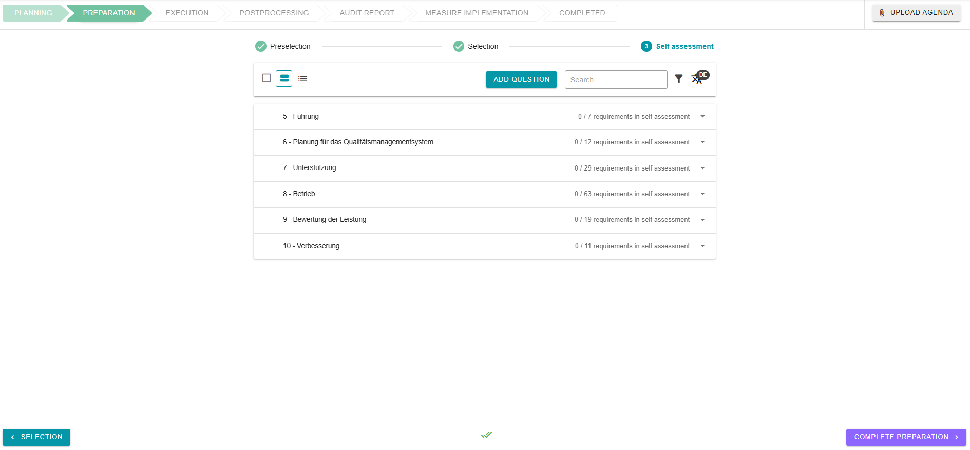Switch to compact list view icon

[x=302, y=79]
